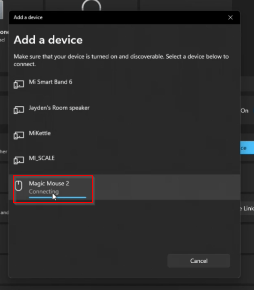Click the Jayden's Room speaker device icon
Image resolution: width=254 pixels, height=290 pixels.
click(19, 110)
